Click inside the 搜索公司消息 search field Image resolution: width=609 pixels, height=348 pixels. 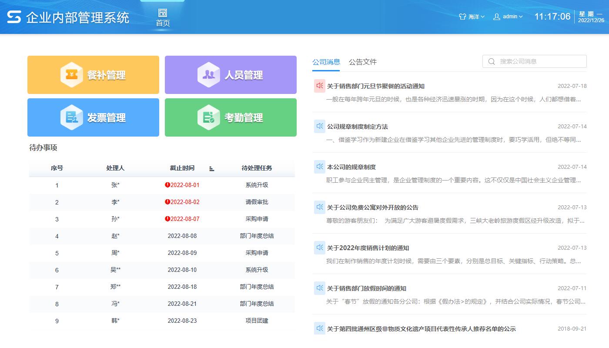point(535,61)
